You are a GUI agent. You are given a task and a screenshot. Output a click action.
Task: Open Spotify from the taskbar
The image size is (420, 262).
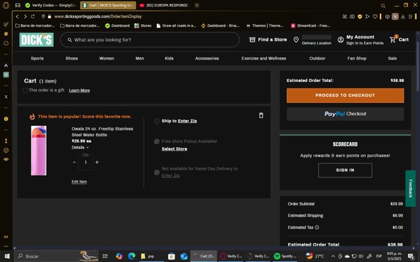pyautogui.click(x=285, y=256)
